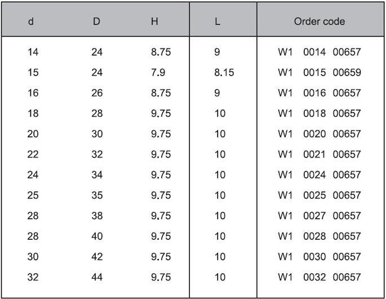Viewport: 386px width, 299px height.
Task: Click the cell with value 26
Action: pos(97,93)
